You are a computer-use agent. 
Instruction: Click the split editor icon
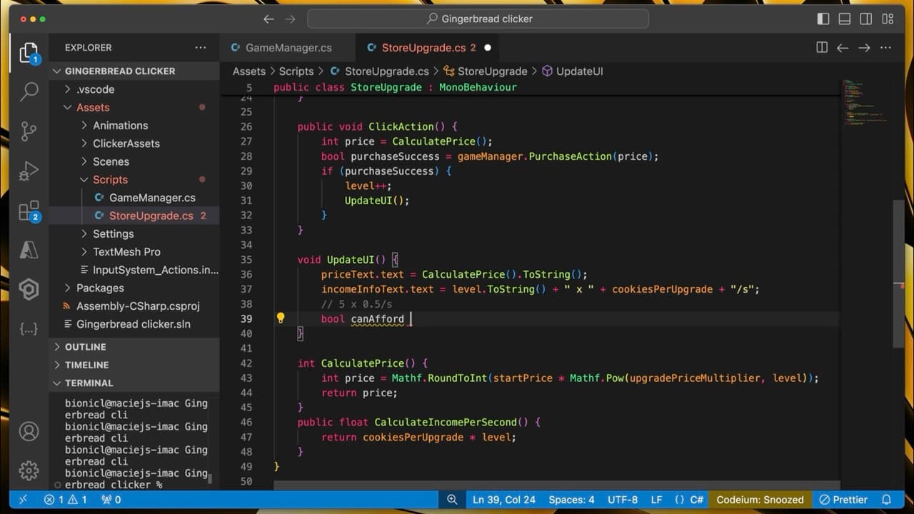pyautogui.click(x=822, y=48)
